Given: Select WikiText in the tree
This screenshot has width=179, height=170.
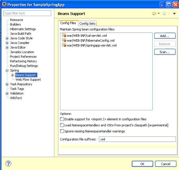Looking at the screenshot, I should 16,98.
